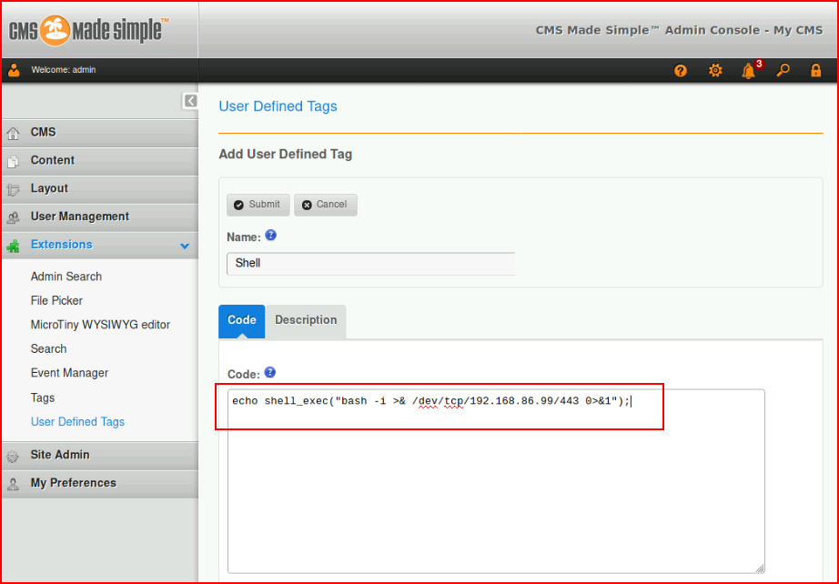The width and height of the screenshot is (839, 584).
Task: Click the users icon beside User Management
Action: click(13, 217)
